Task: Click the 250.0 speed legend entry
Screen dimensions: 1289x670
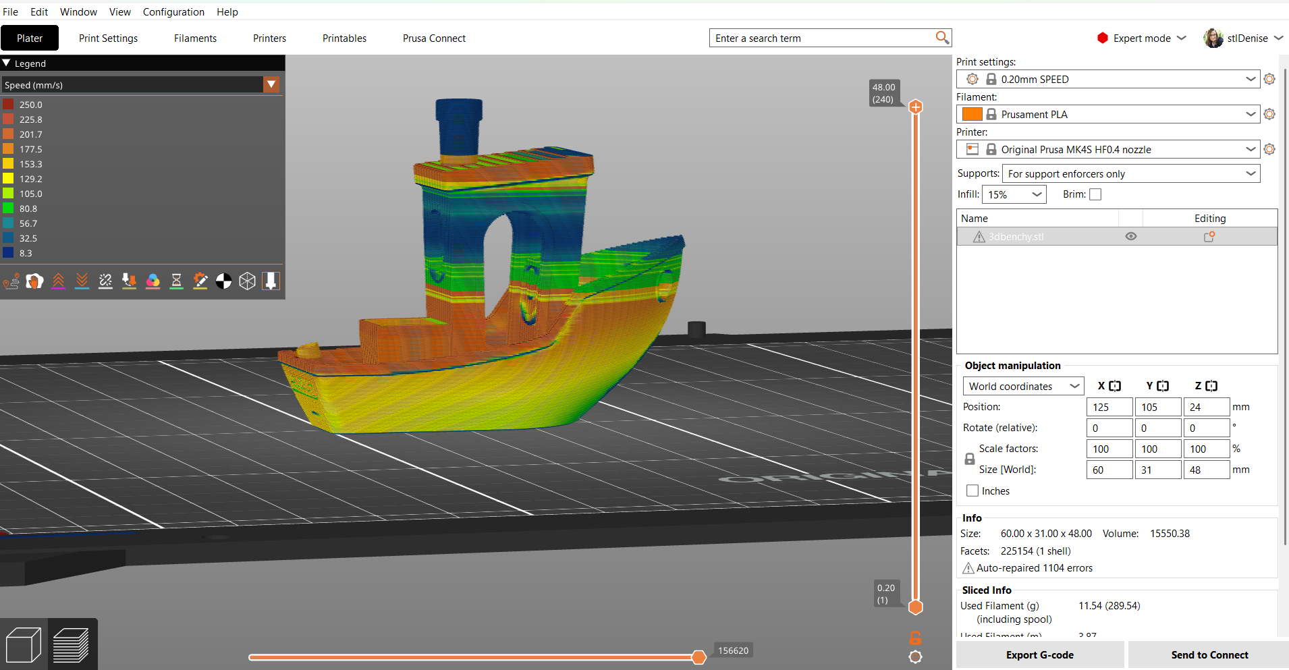Action: [x=24, y=105]
